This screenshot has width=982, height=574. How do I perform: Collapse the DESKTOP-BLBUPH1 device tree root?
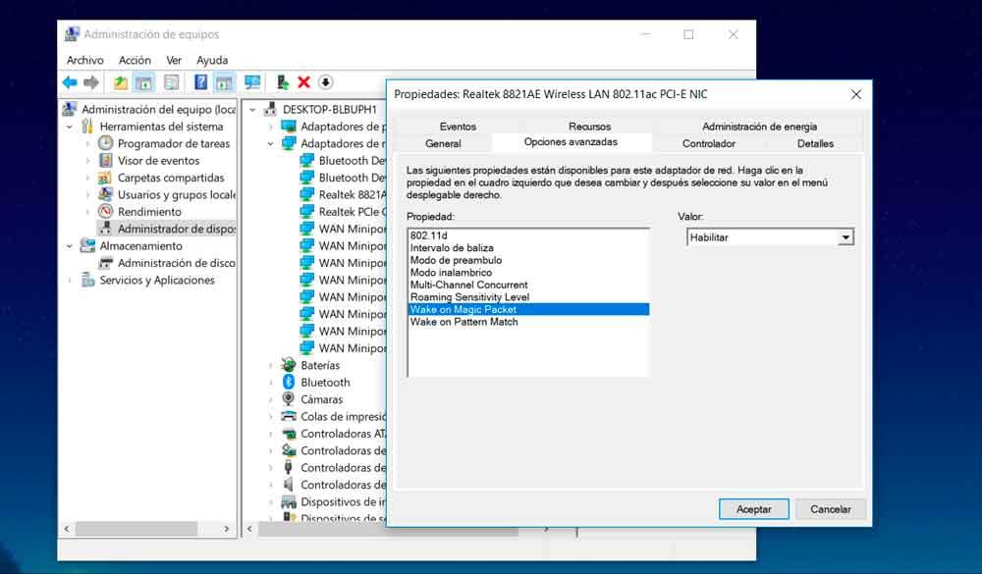[252, 110]
